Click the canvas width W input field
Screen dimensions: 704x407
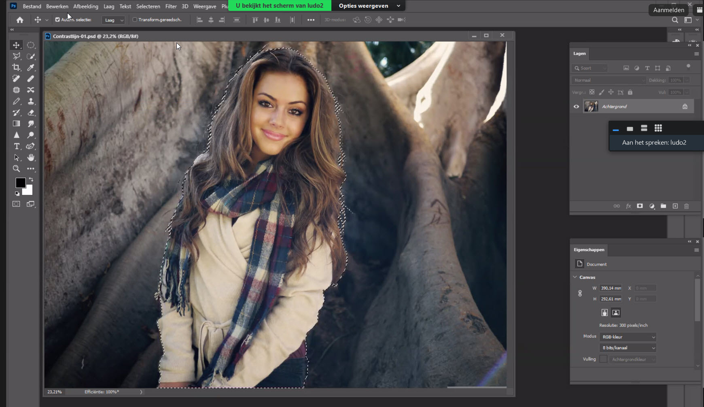click(610, 288)
